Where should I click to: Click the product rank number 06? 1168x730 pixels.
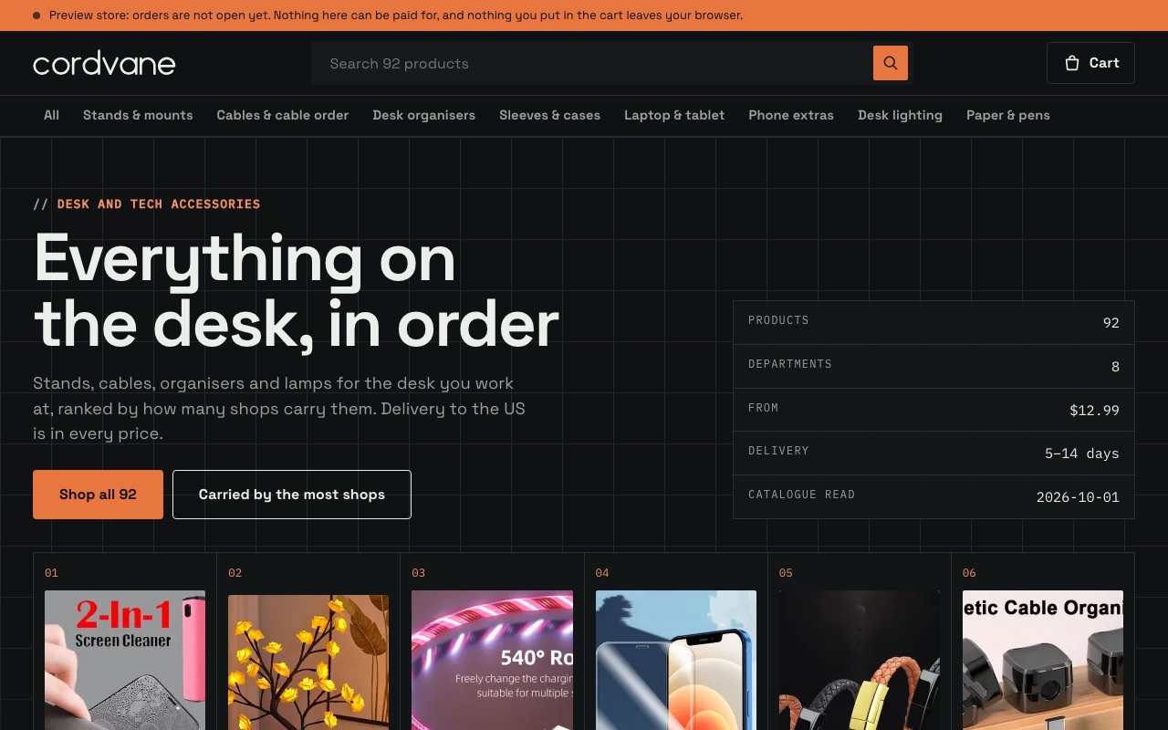click(x=969, y=573)
